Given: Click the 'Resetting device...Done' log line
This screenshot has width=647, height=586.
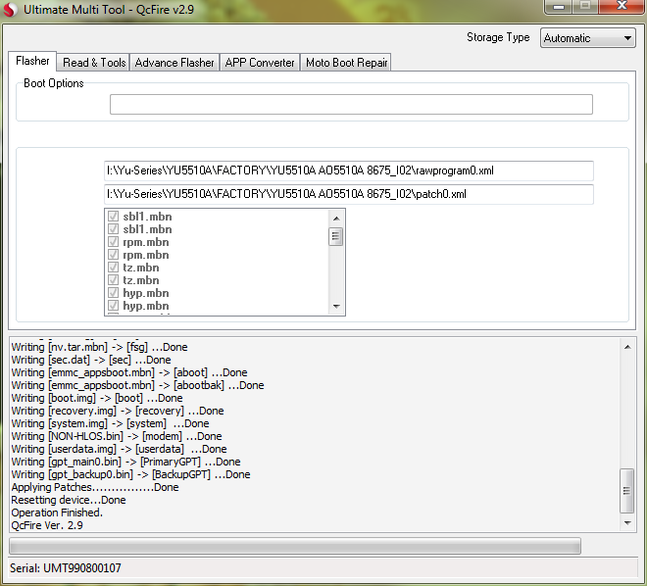Looking at the screenshot, I should click(69, 500).
